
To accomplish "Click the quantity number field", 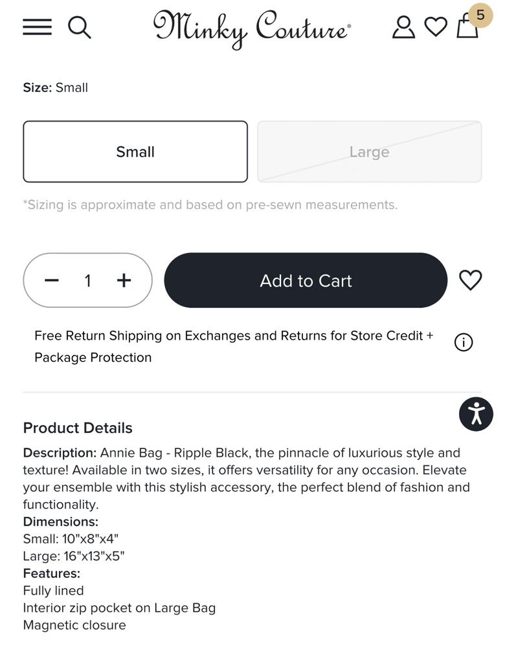I will 87,280.
